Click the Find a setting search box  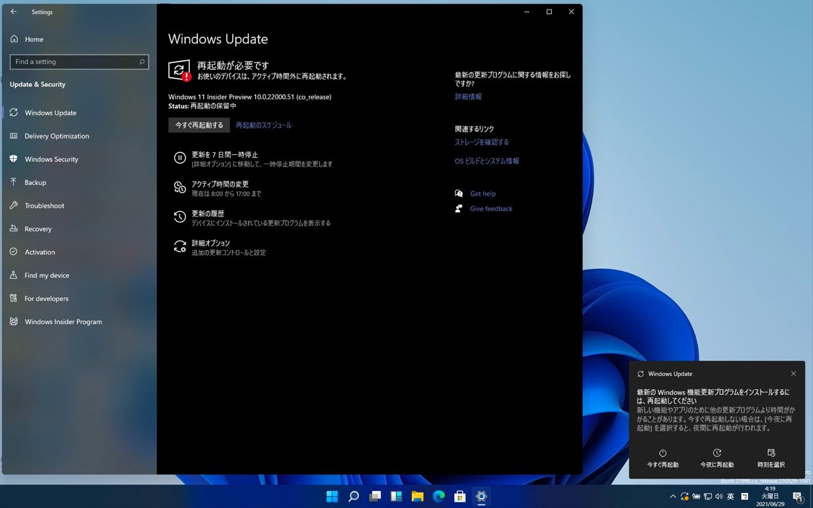pyautogui.click(x=79, y=62)
